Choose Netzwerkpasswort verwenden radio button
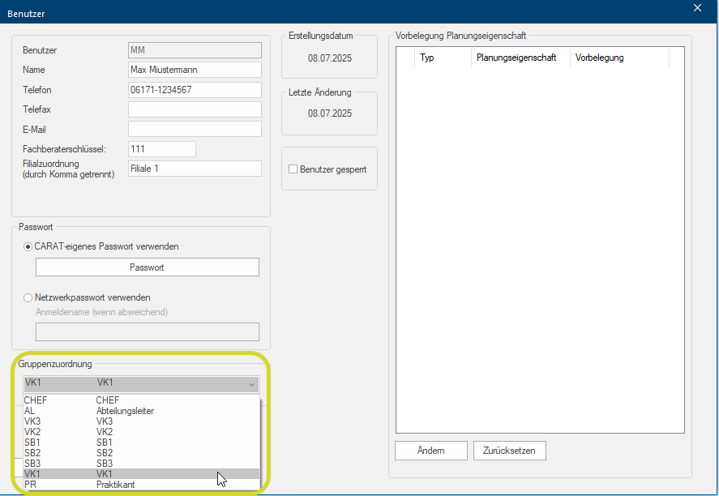This screenshot has width=719, height=496. coord(28,297)
